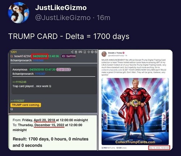Screen dimensions: 181x156
Task: Click the 16m post timestamp
Action: (x=104, y=18)
